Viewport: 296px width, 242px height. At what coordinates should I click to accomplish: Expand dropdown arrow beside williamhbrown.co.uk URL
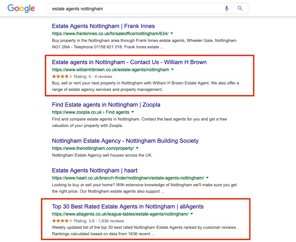[x=172, y=70]
